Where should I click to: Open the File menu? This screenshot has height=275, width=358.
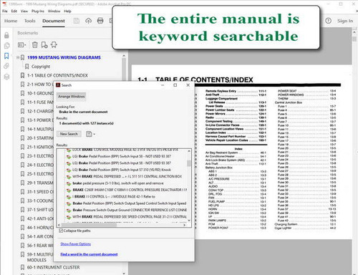click(5, 11)
